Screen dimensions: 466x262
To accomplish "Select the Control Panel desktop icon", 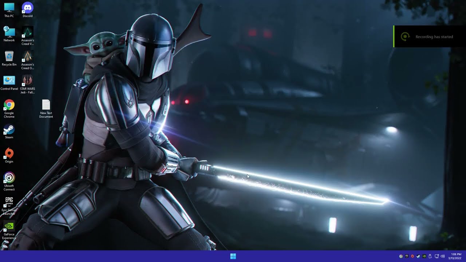I will [9, 83].
